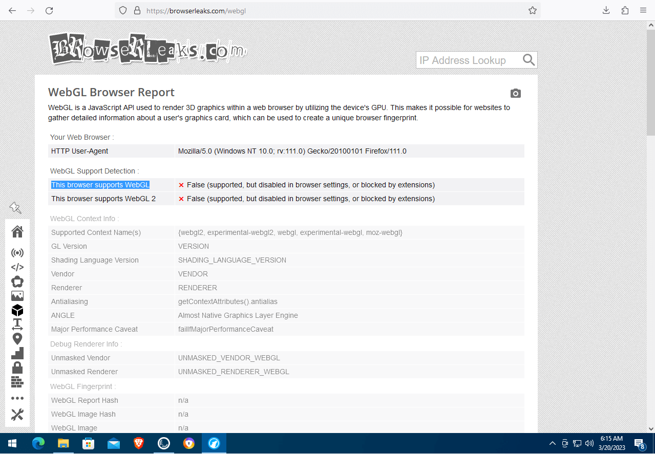
Task: Open the Extensions puzzle-piece button
Action: coord(625,10)
